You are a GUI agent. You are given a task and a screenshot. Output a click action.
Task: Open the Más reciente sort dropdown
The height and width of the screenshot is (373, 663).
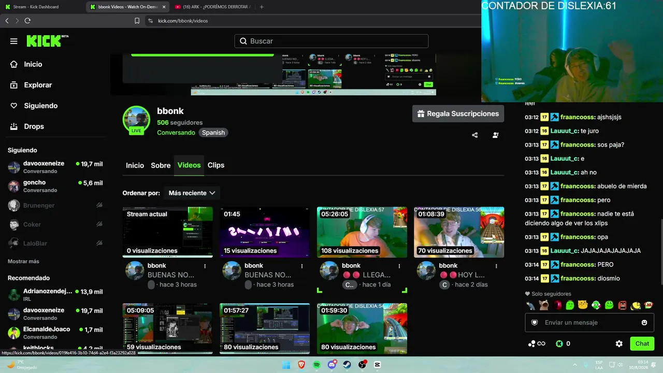point(192,193)
